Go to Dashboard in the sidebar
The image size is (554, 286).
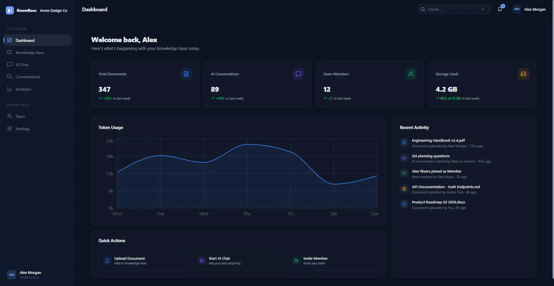point(38,40)
